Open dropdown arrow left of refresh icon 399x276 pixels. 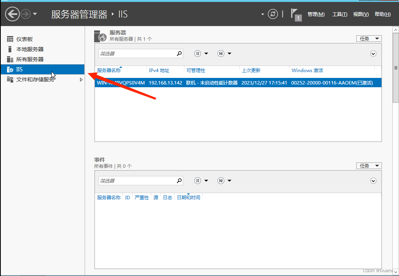coord(262,14)
